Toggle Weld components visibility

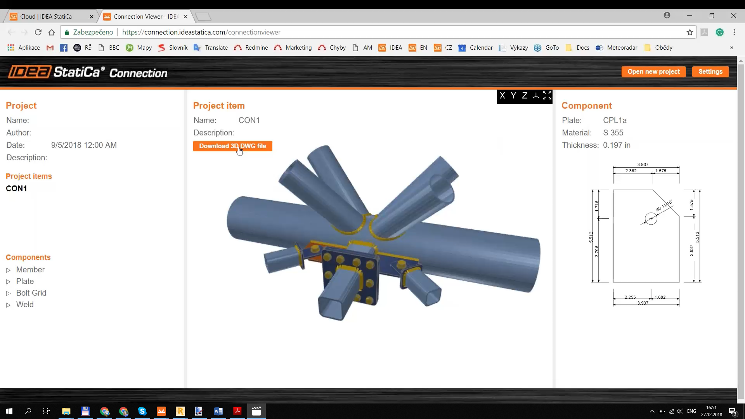pyautogui.click(x=9, y=305)
